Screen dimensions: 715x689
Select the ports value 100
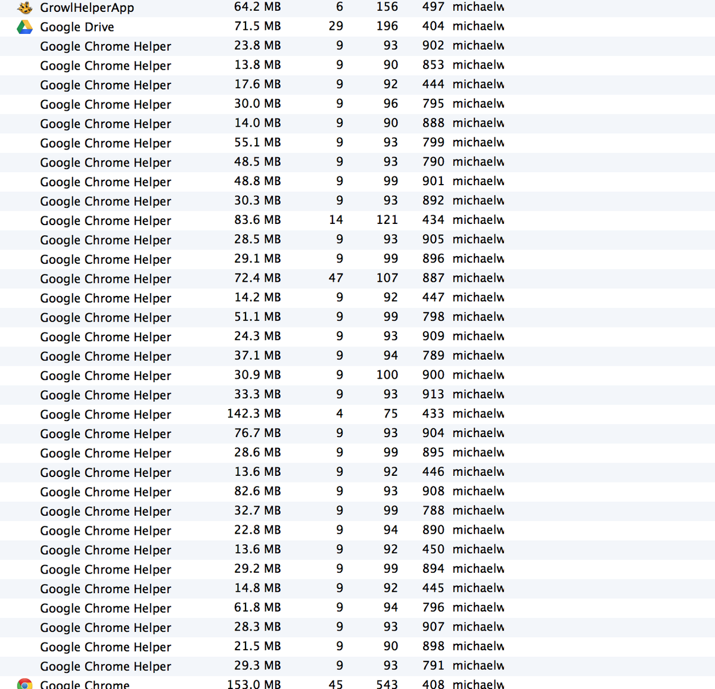[x=387, y=375]
